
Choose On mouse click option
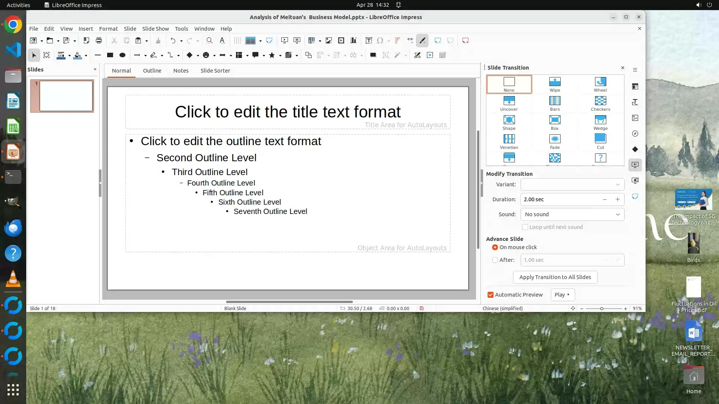click(x=495, y=247)
